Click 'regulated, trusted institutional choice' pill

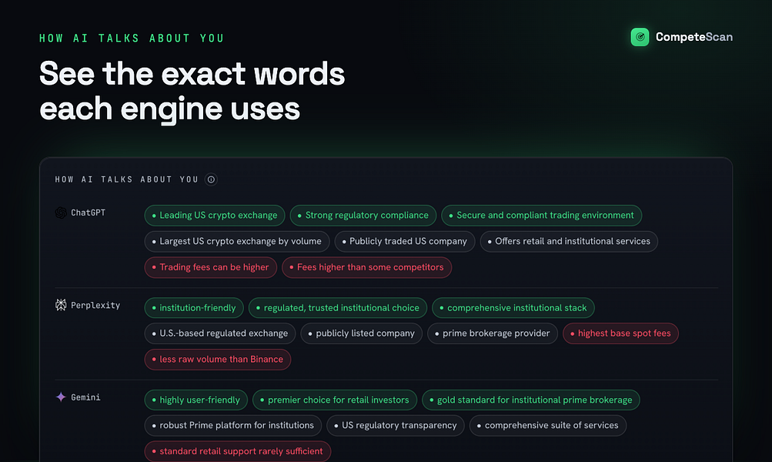click(x=338, y=308)
